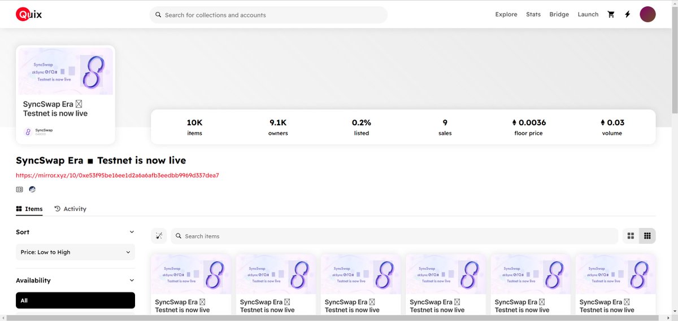
Task: Open the user profile avatar
Action: [647, 15]
